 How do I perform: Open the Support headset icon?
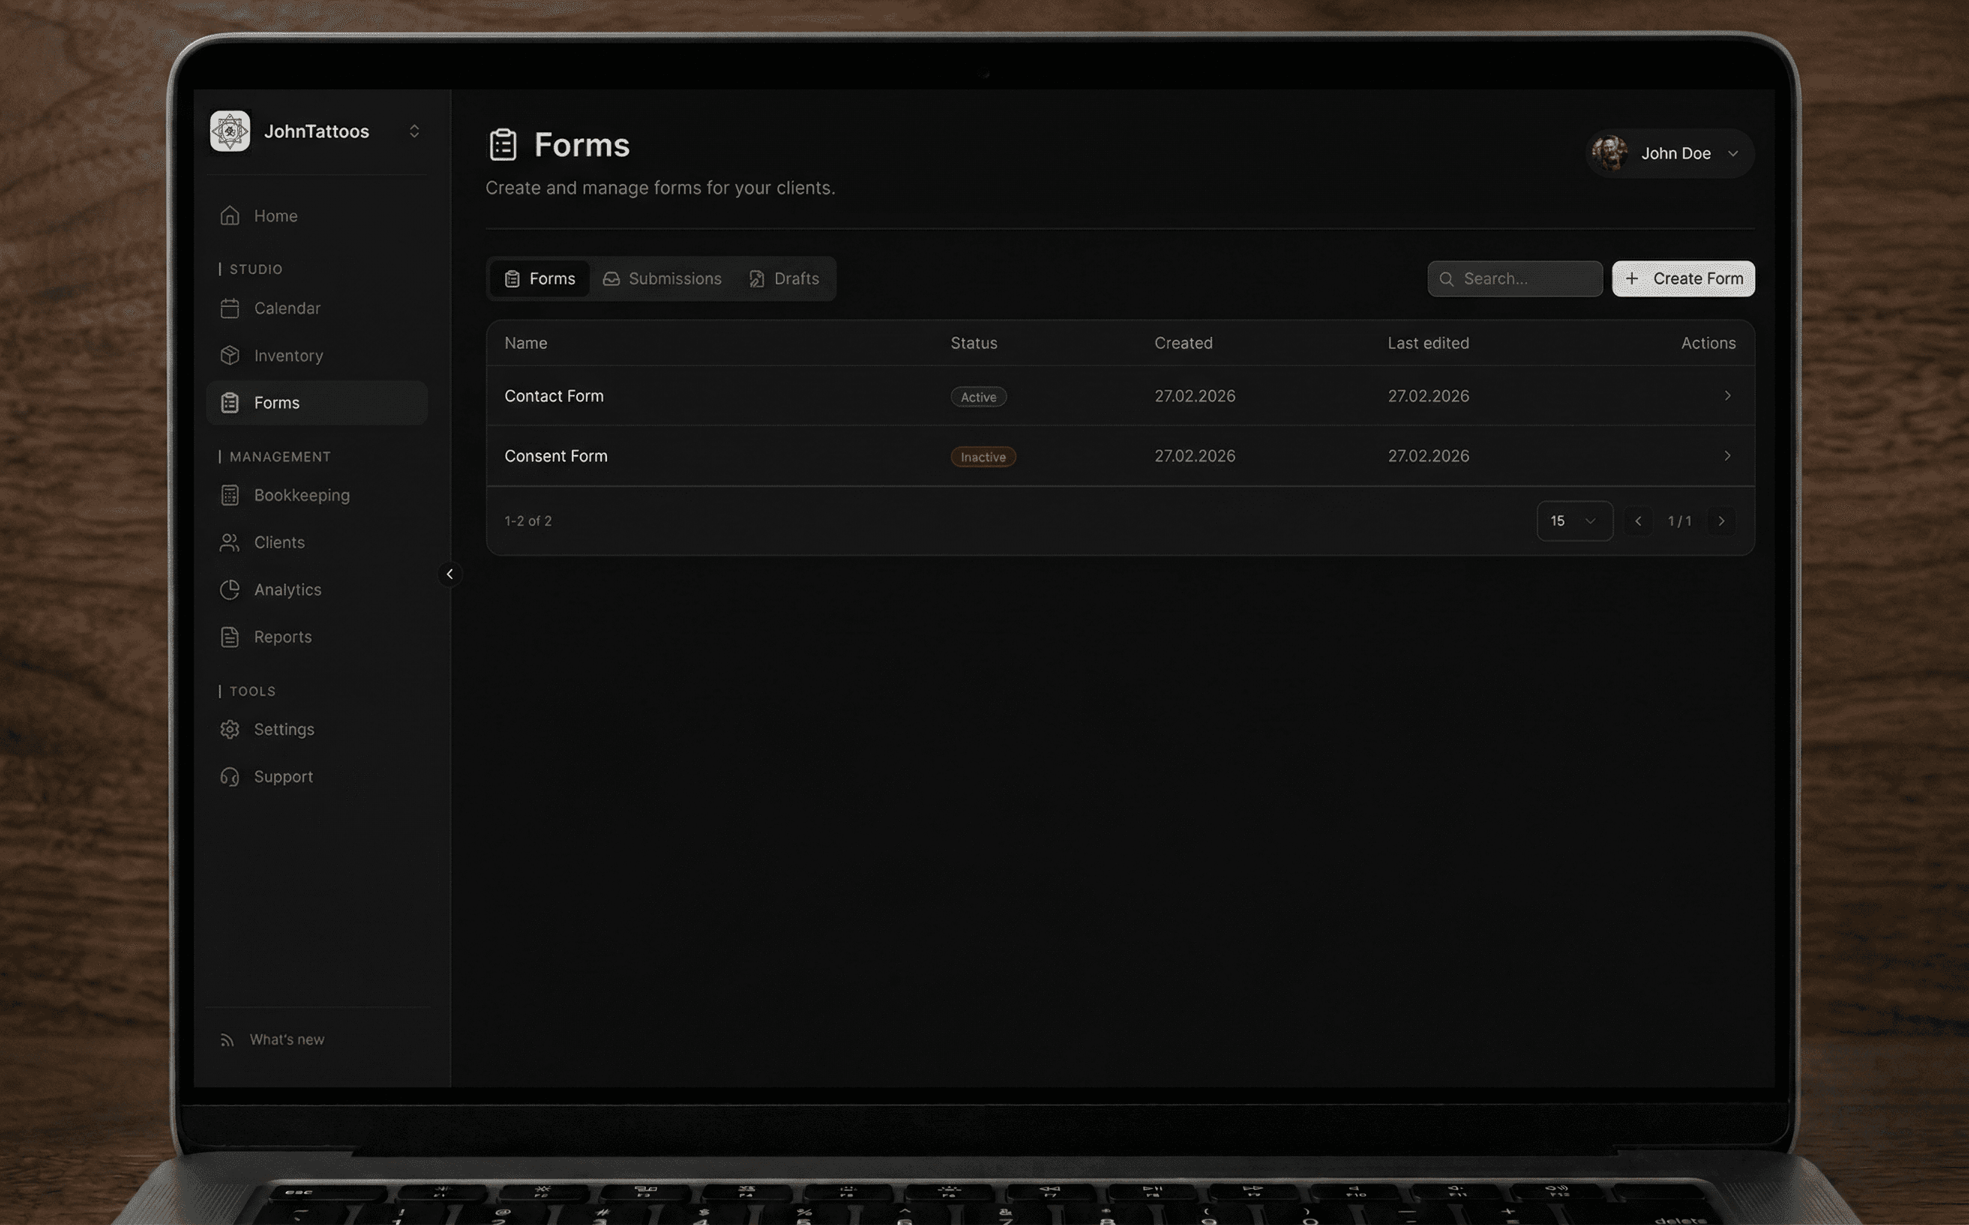pyautogui.click(x=230, y=777)
